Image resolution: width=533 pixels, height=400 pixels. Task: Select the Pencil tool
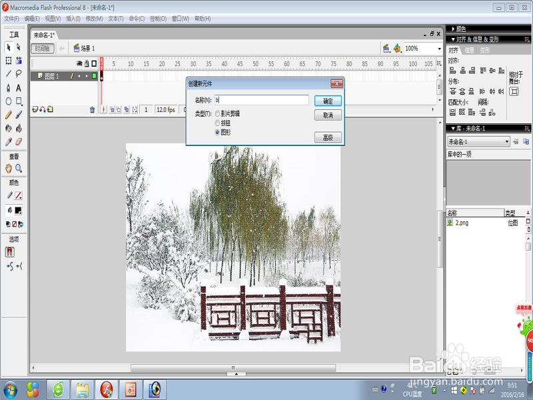click(x=9, y=115)
